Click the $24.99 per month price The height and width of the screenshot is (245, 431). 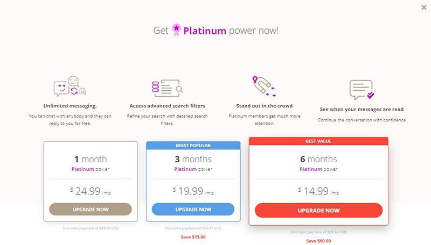[91, 191]
